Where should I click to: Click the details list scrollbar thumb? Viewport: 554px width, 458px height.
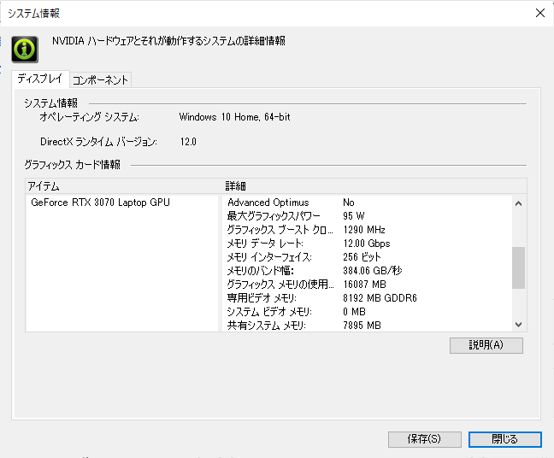(x=519, y=267)
